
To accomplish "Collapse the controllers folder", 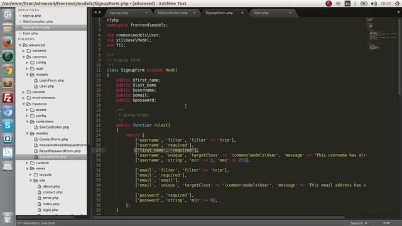I will pos(27,122).
